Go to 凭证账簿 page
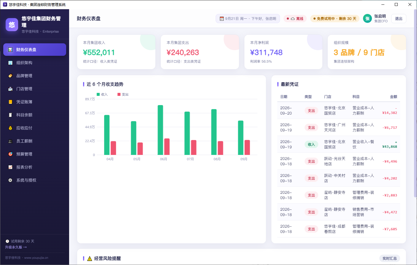This screenshot has height=265, width=417. click(x=35, y=102)
